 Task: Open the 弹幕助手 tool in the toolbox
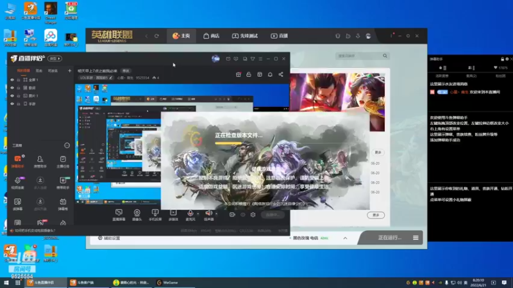18,161
